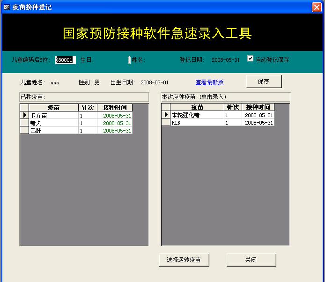Click 针次 column header in 本次应种疫苗 table
Image resolution: width=325 pixels, height=282 pixels.
coord(233,107)
